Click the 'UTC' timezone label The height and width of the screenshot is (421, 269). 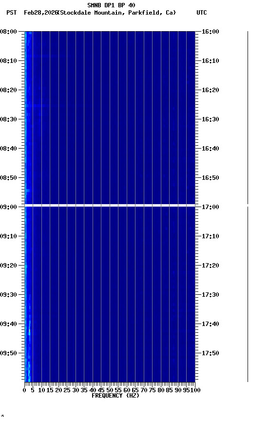pyautogui.click(x=202, y=13)
